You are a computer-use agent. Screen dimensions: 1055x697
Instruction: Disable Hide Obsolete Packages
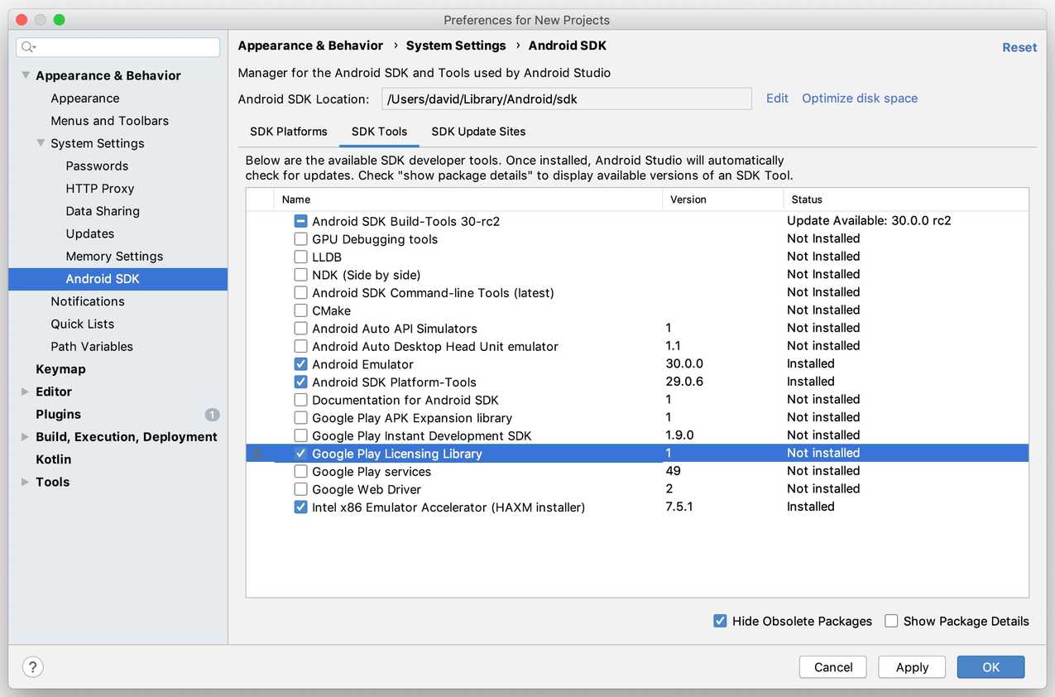(x=720, y=620)
